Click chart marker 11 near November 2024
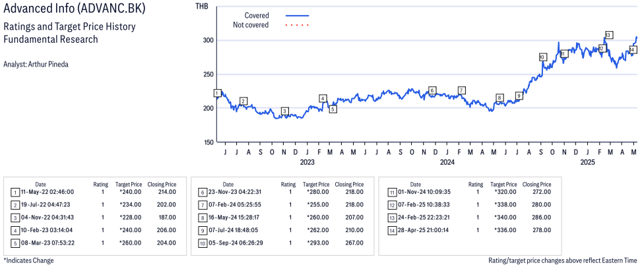Viewport: 644px width, 265px height. (563, 54)
